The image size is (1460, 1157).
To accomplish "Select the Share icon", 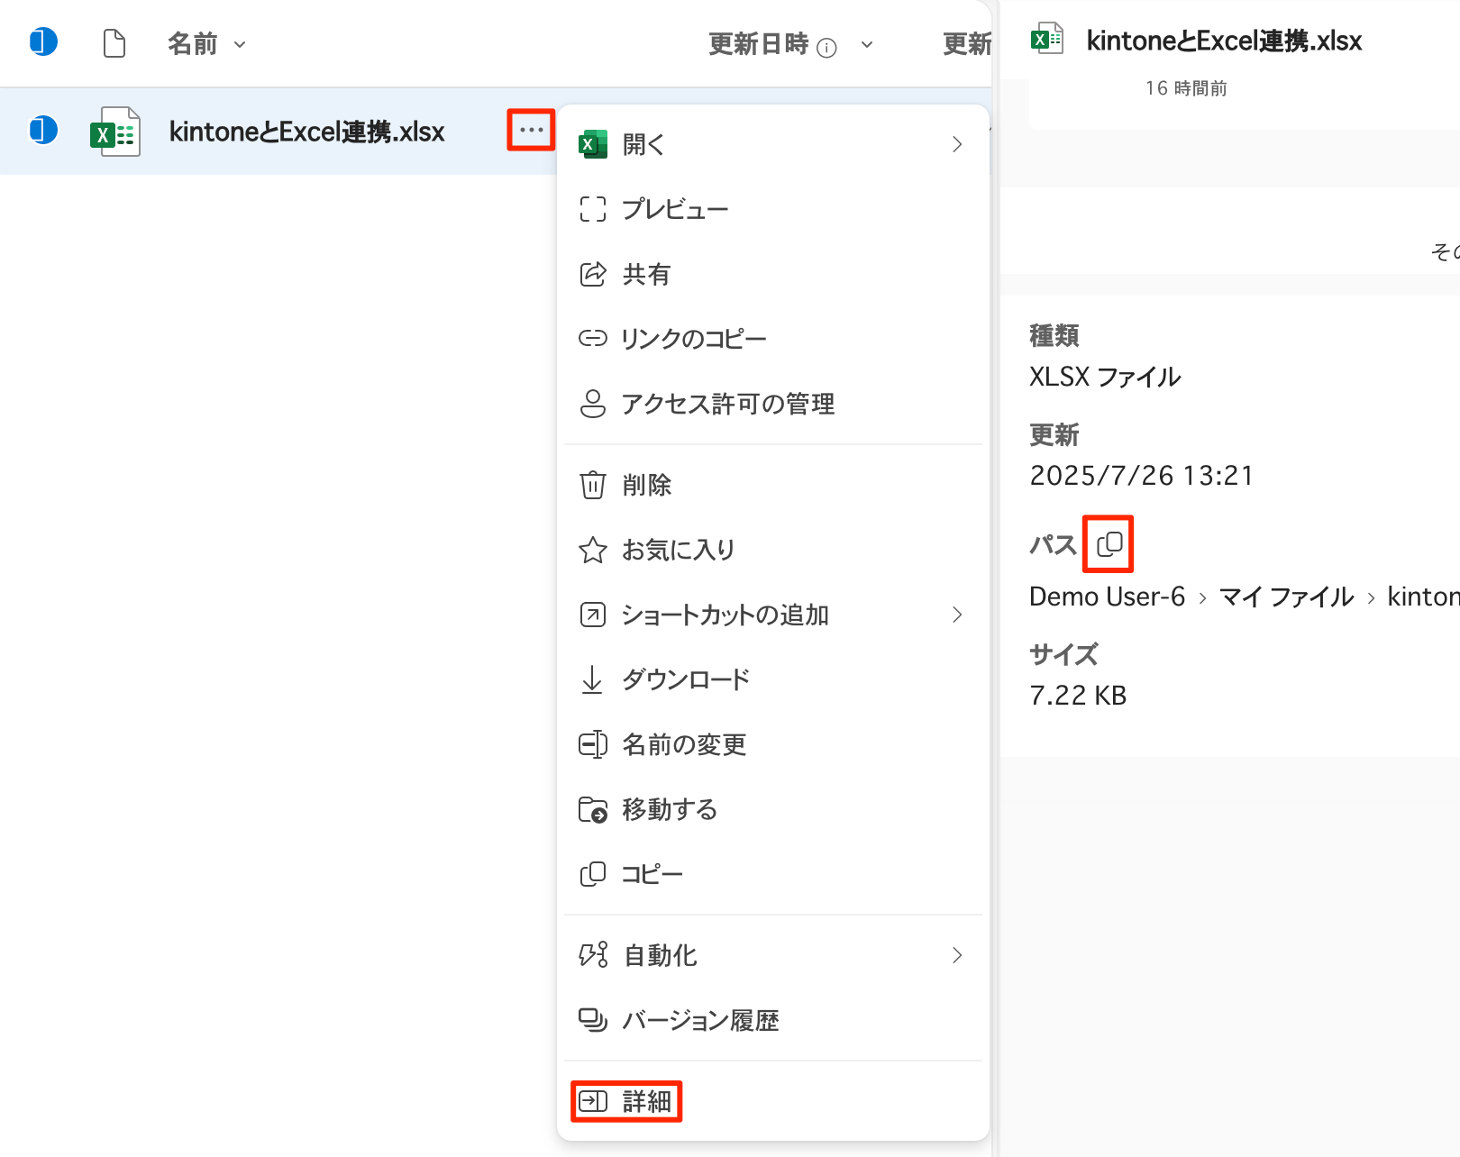I will tap(592, 274).
